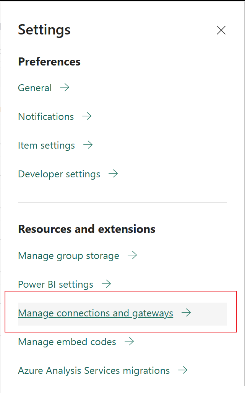Screen dimensions: 245x393
Task: Click the arrow beside Developer settings
Action: coord(113,174)
